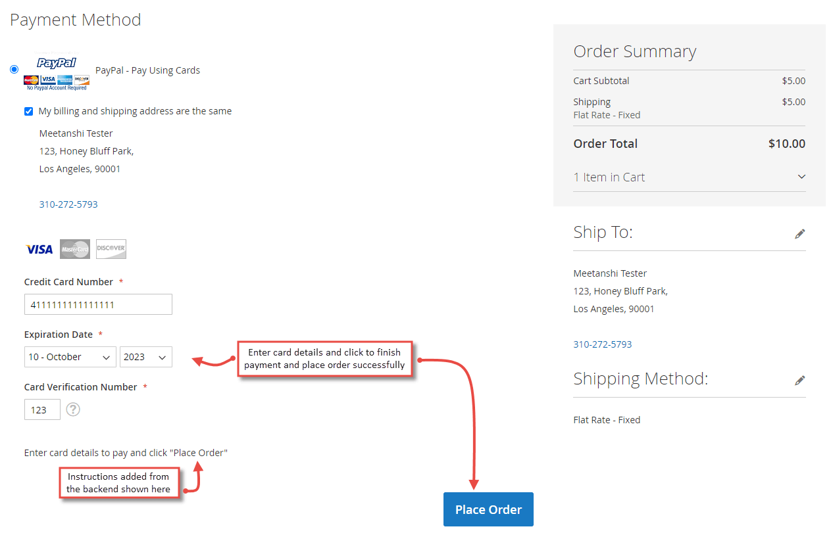833x533 pixels.
Task: Click the accepted cards strip under the PayPal logo
Action: click(x=56, y=80)
